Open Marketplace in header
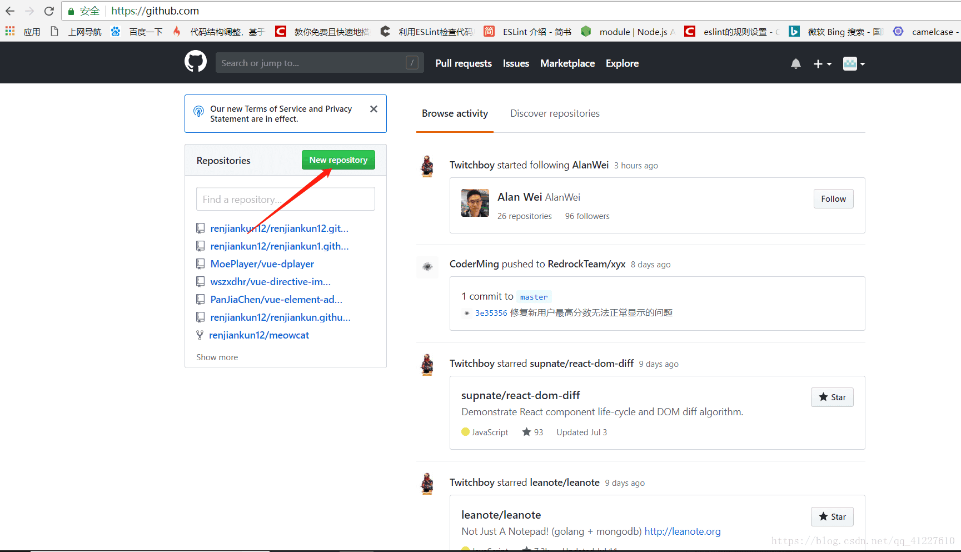961x552 pixels. pos(567,63)
